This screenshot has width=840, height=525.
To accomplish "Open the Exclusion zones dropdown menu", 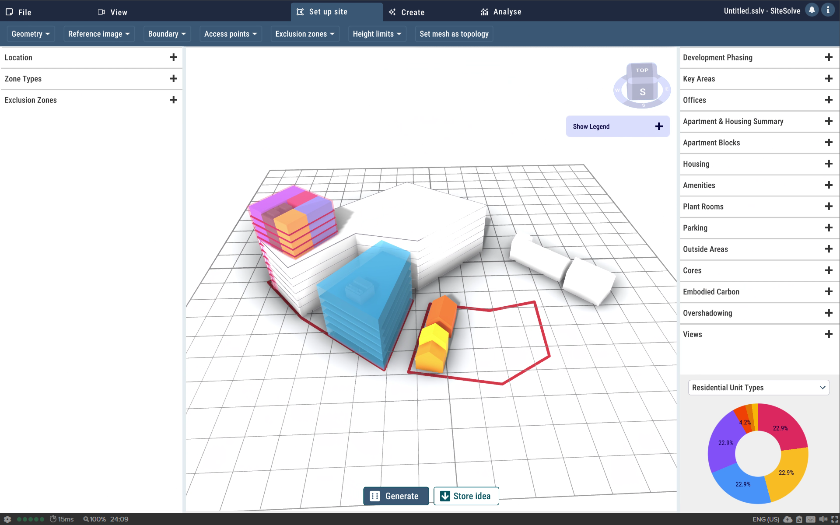I will 304,34.
